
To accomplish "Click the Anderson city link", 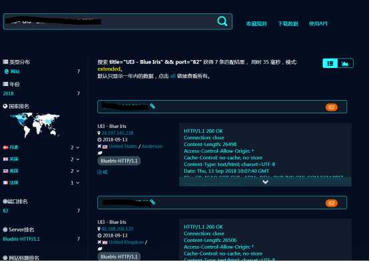I will (x=152, y=147).
